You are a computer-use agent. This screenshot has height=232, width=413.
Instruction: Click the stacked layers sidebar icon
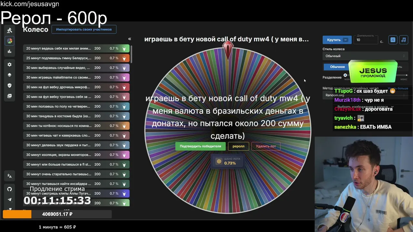tap(9, 75)
